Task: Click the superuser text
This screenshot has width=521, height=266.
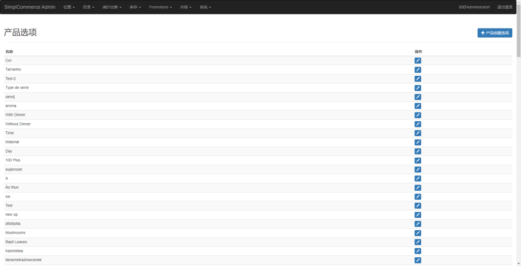Action: pos(14,169)
